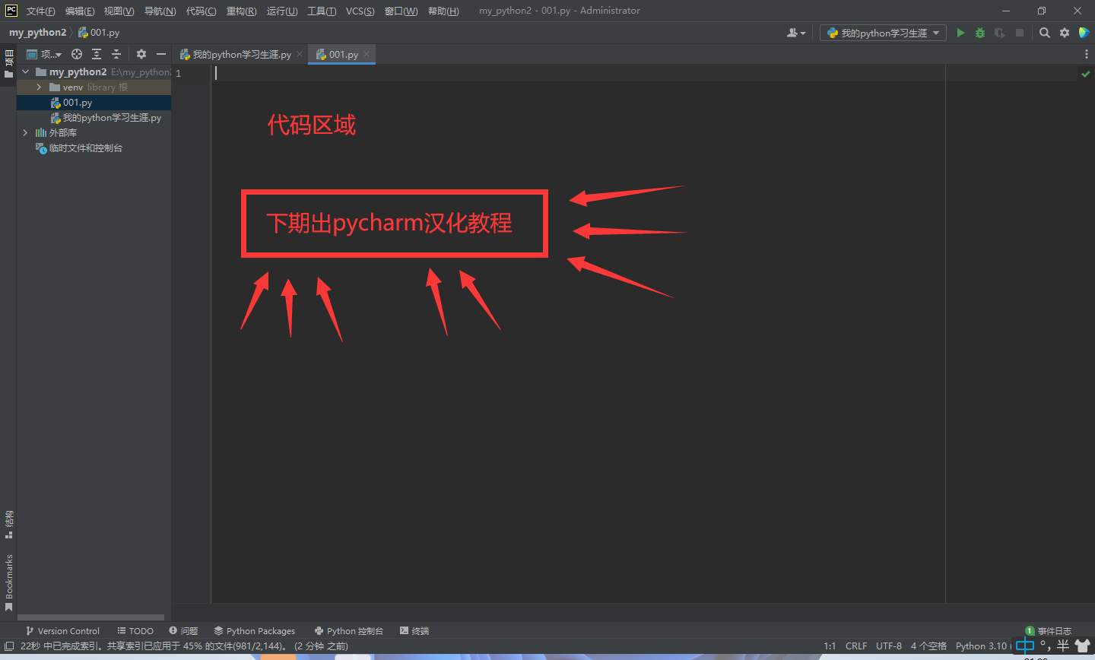Open the 事件日志 tool window
Image resolution: width=1095 pixels, height=660 pixels.
(1048, 631)
